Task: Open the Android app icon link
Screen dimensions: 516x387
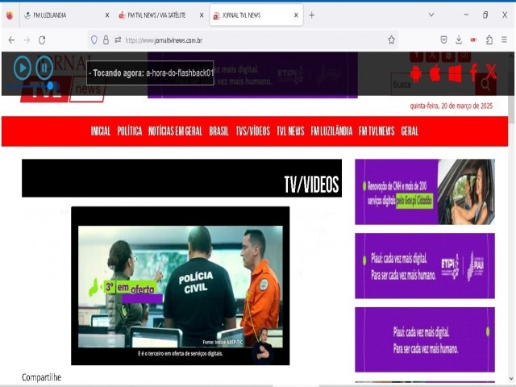Action: (x=416, y=73)
